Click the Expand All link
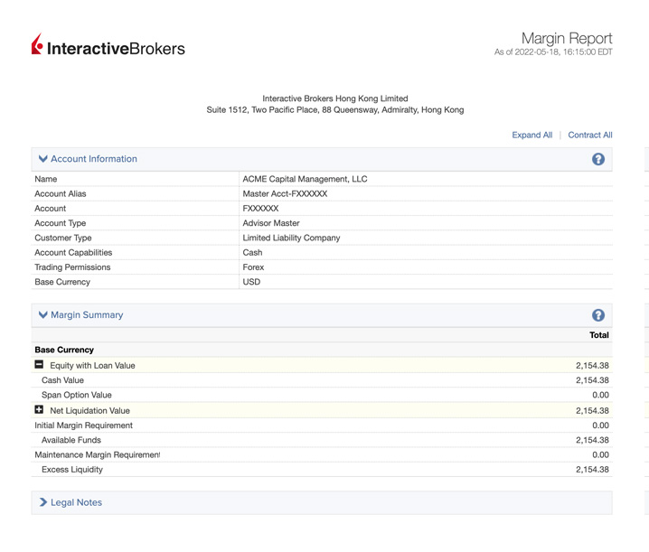 pyautogui.click(x=531, y=135)
